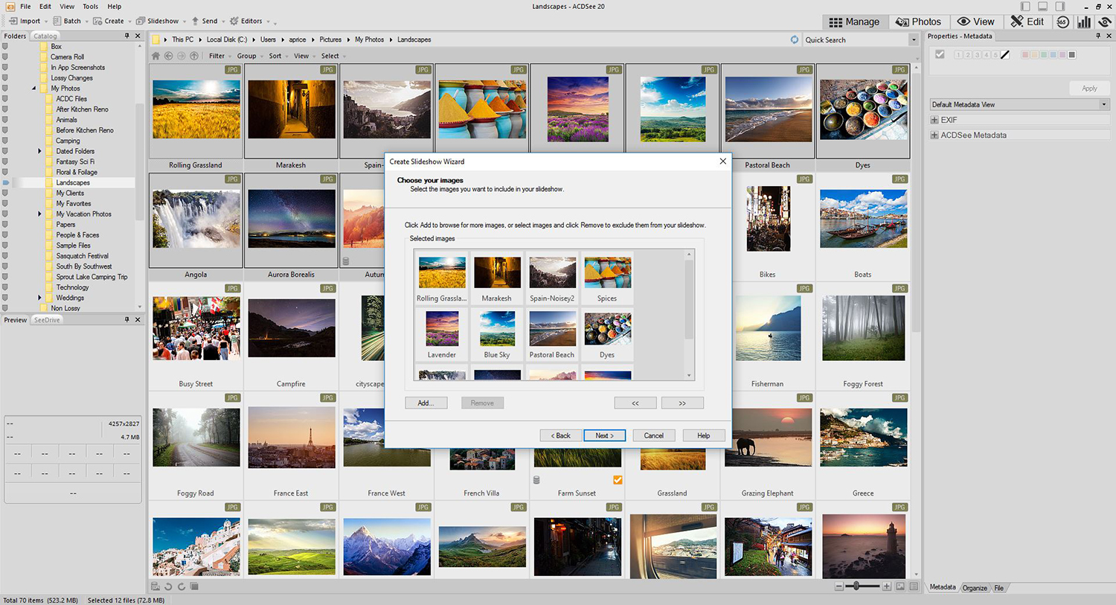1116x605 pixels.
Task: Click Back in the slideshow wizard
Action: 560,435
